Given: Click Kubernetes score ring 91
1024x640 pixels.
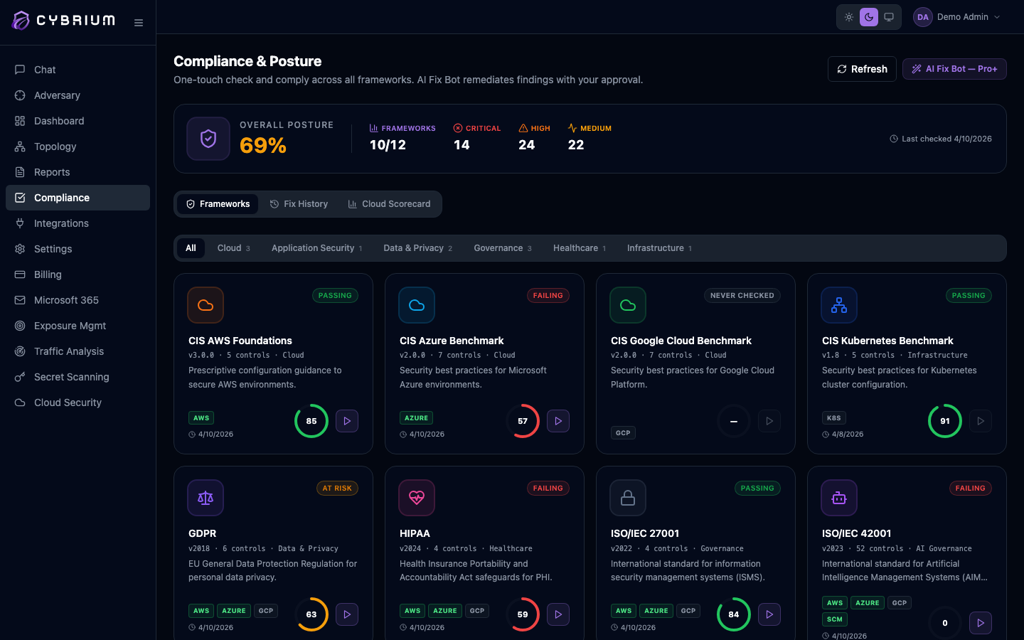Looking at the screenshot, I should click(945, 421).
